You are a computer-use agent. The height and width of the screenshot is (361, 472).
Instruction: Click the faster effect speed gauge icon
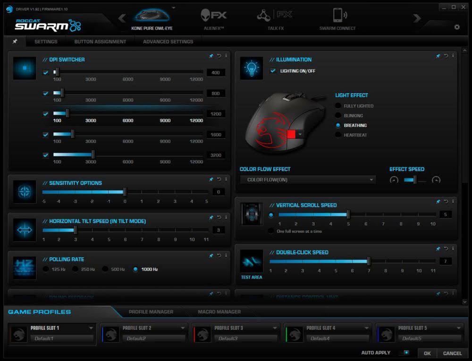pyautogui.click(x=436, y=180)
